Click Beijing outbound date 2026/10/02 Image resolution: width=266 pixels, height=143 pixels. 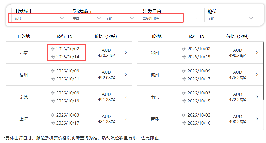coord(67,49)
